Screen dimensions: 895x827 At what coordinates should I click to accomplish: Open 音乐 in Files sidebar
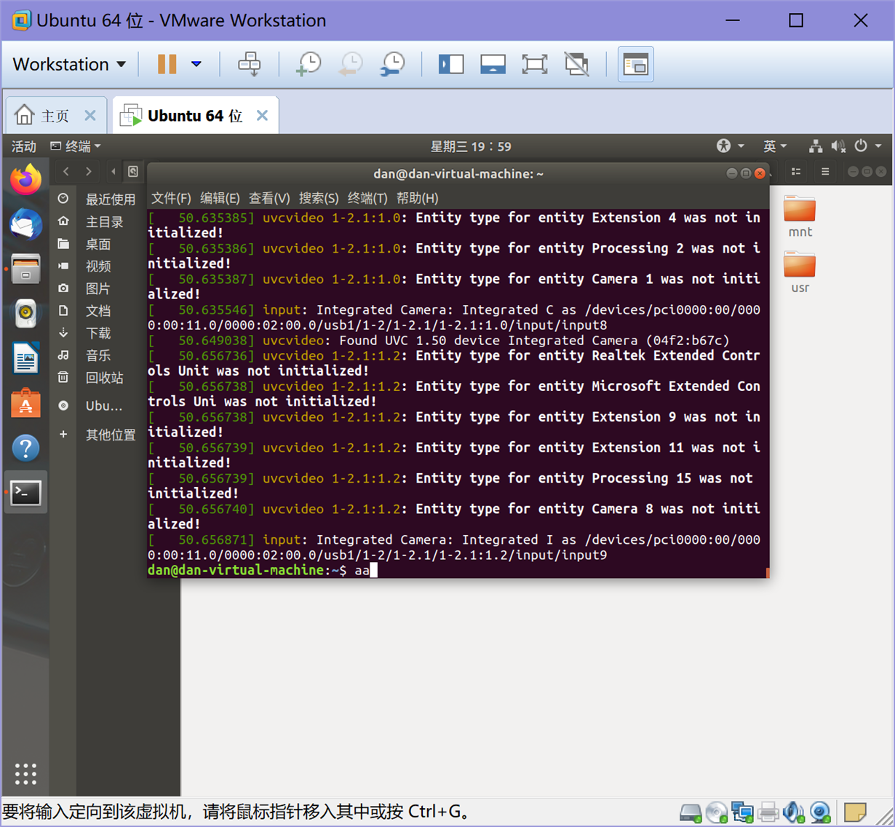tap(98, 356)
